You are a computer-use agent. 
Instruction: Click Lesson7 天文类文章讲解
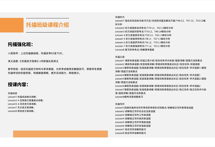tap(21, 108)
